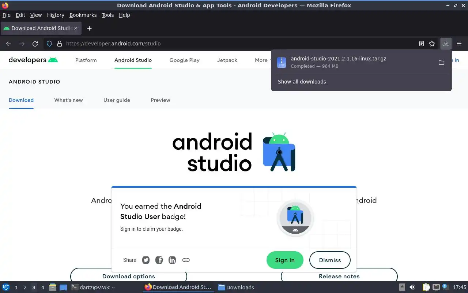
Task: Open the File menu
Action: coord(7,15)
